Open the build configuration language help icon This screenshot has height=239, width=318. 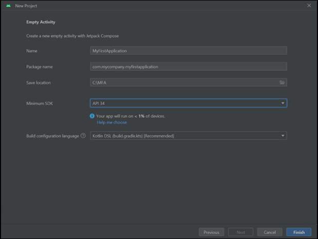pyautogui.click(x=83, y=135)
